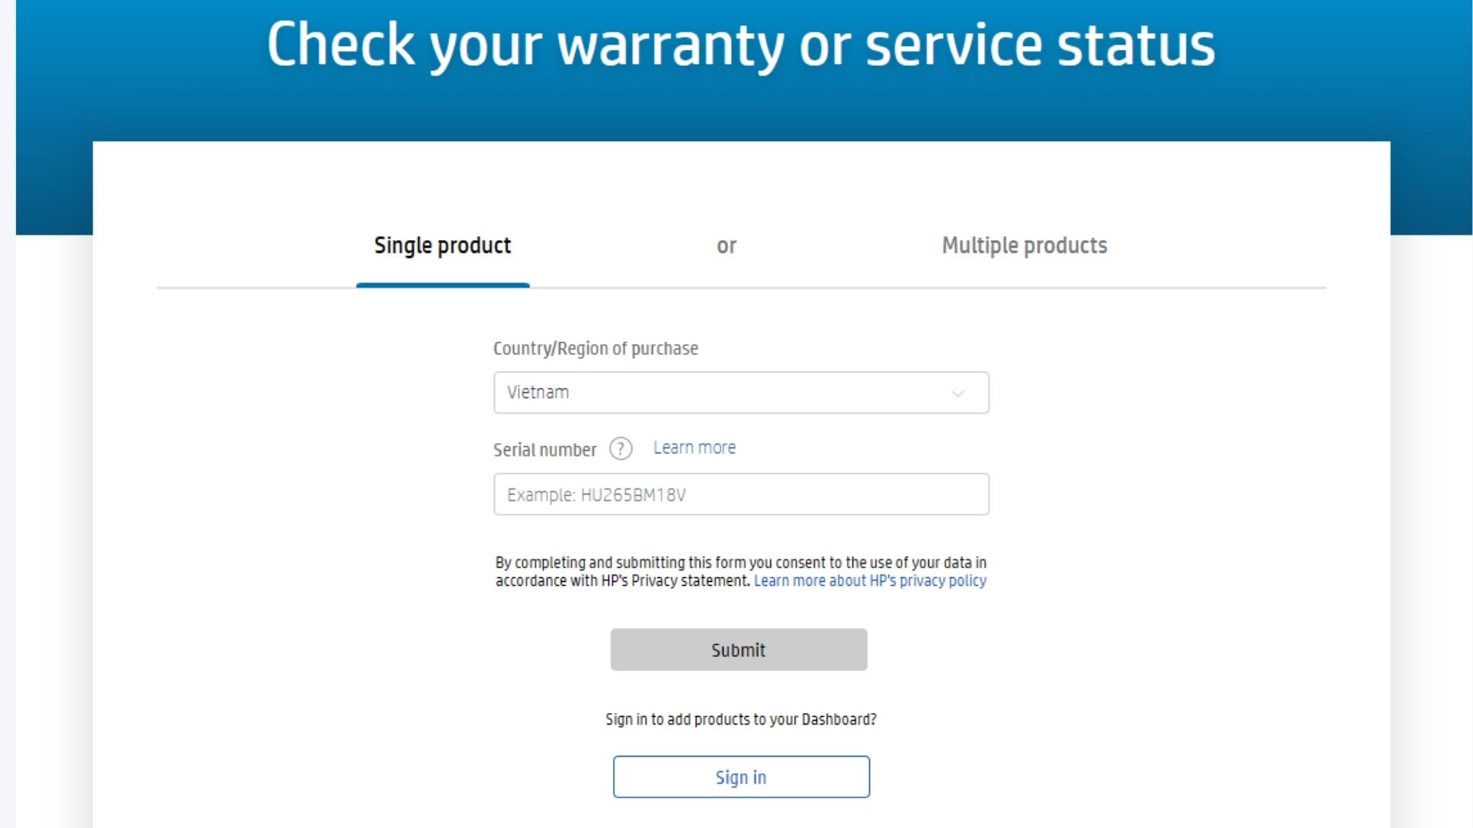Image resolution: width=1473 pixels, height=828 pixels.
Task: Click the consent paragraph about HP's Privacy statement
Action: pyautogui.click(x=741, y=572)
